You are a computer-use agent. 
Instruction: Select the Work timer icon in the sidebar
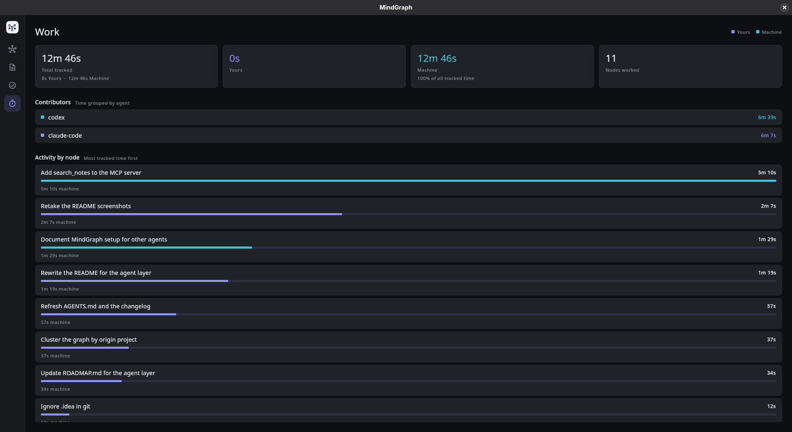click(x=12, y=103)
